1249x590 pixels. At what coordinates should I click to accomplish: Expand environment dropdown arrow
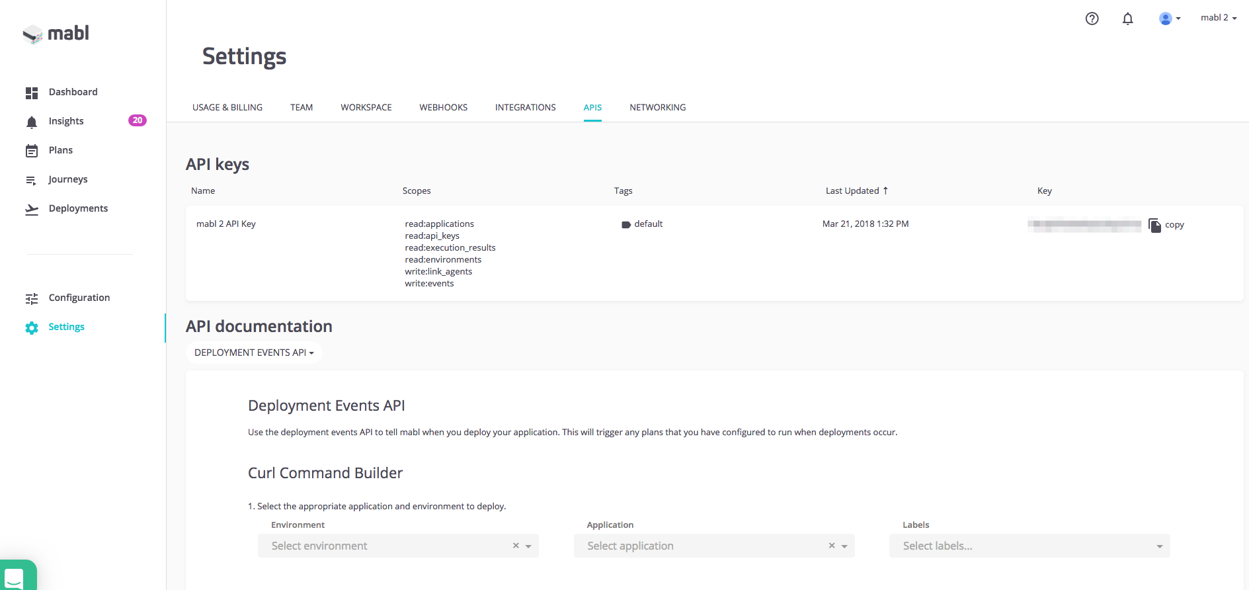click(x=528, y=546)
